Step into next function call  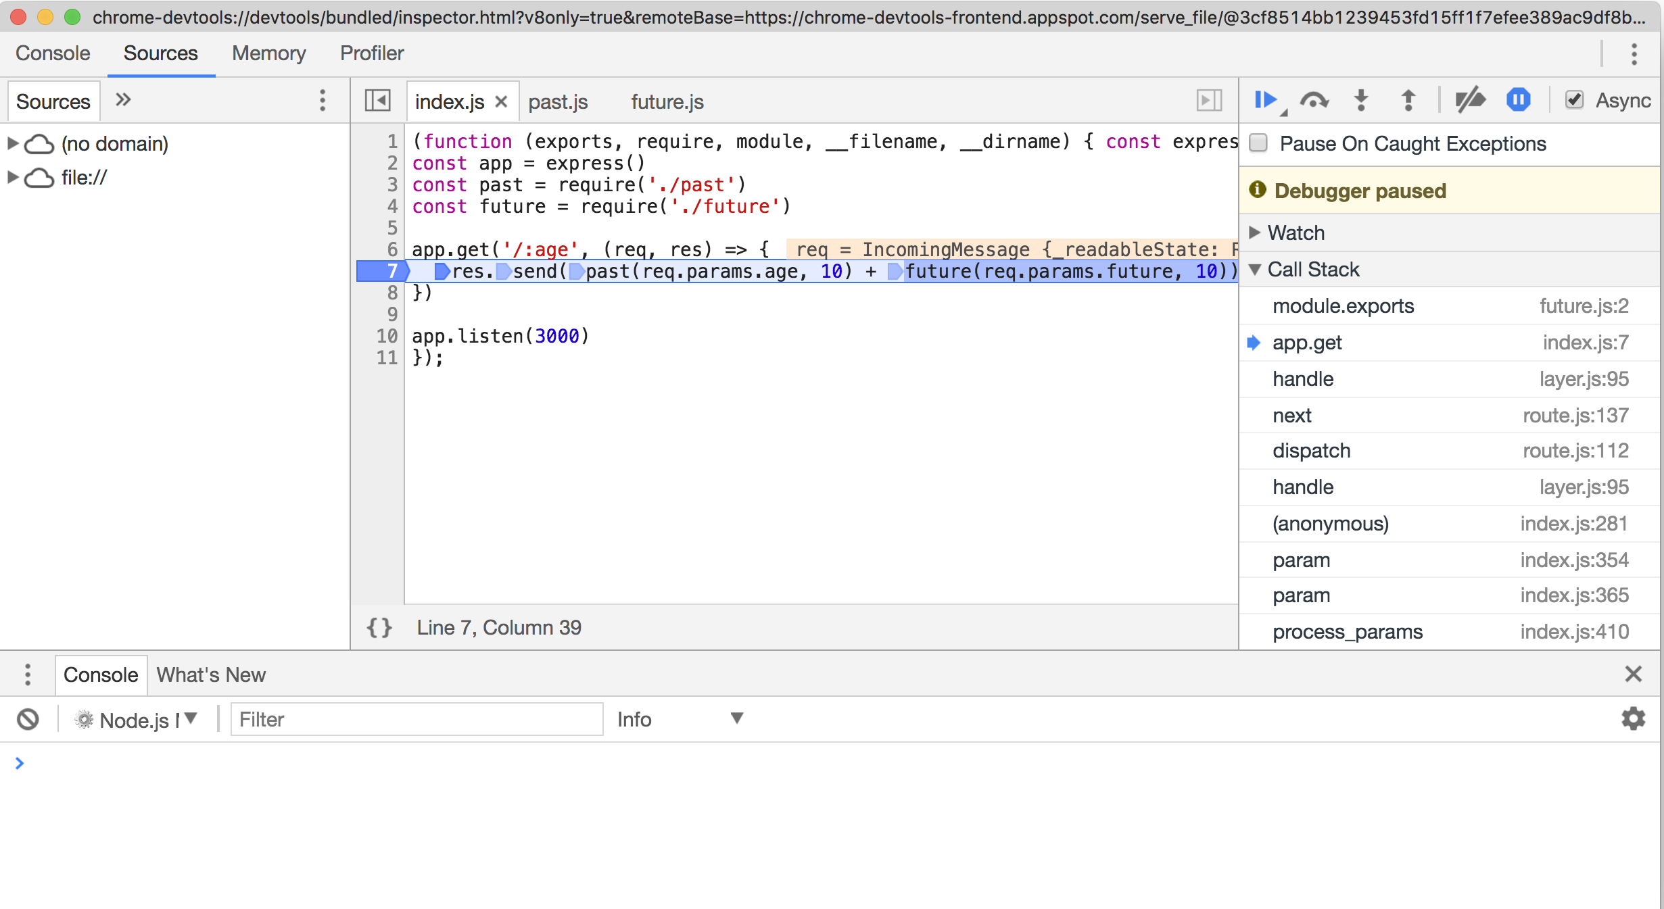[1361, 101]
